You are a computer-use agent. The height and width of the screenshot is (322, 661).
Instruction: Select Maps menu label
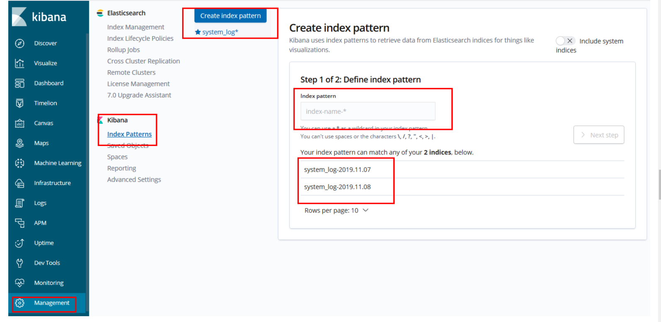(x=41, y=143)
